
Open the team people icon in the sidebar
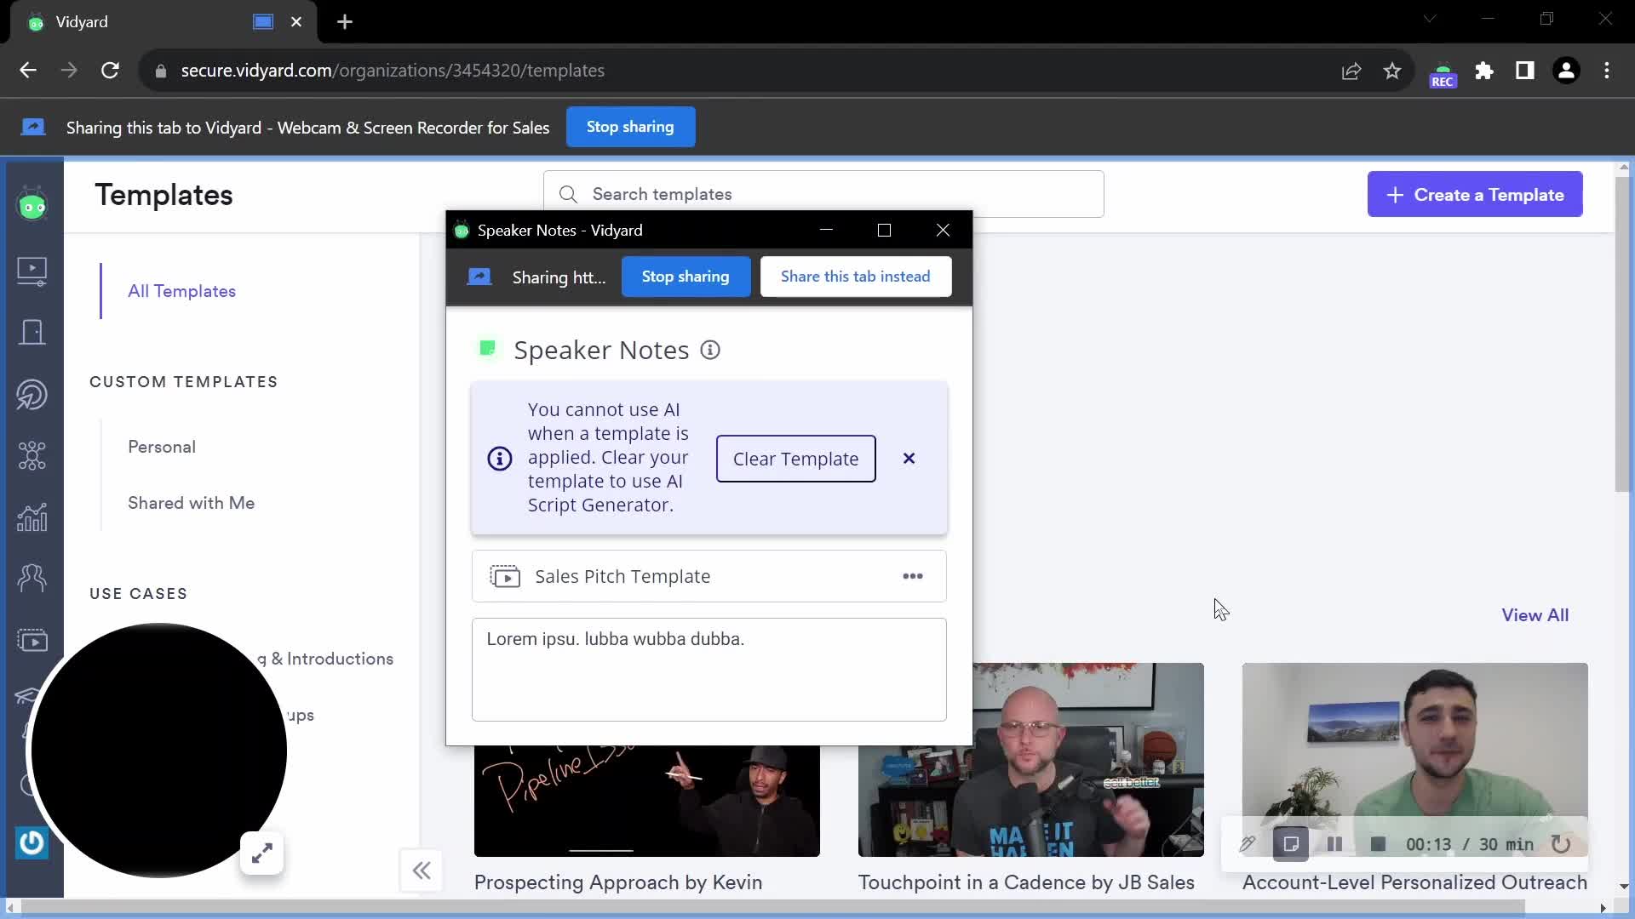pos(32,579)
